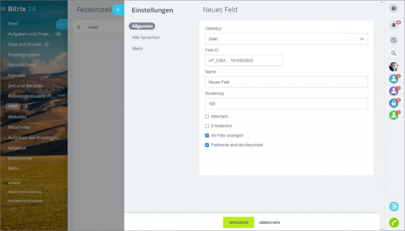Open the Datentyp dropdown

[286, 39]
